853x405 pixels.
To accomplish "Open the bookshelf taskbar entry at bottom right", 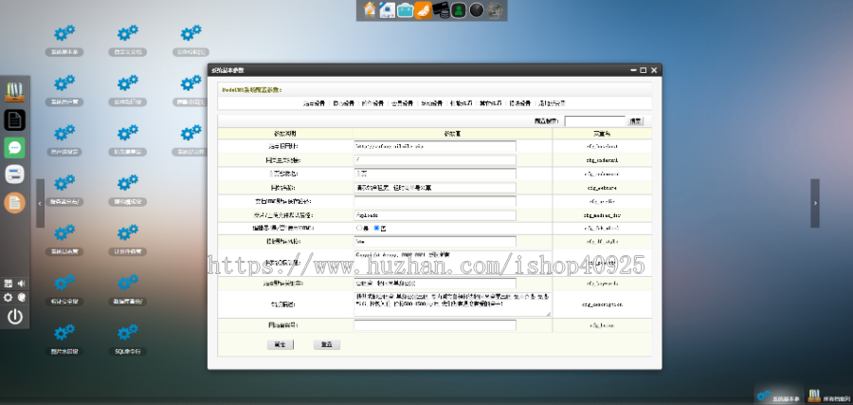I will (828, 396).
